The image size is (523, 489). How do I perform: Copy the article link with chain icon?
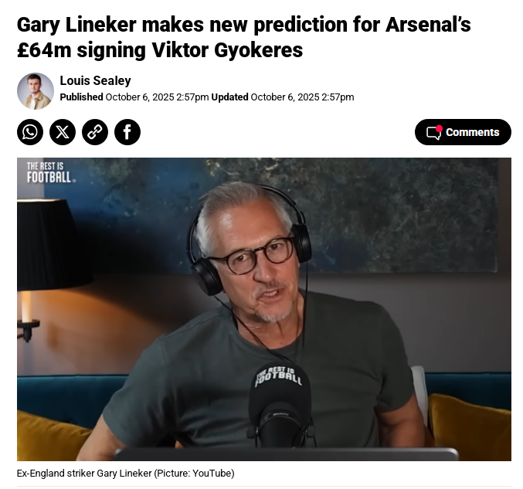pyautogui.click(x=95, y=132)
